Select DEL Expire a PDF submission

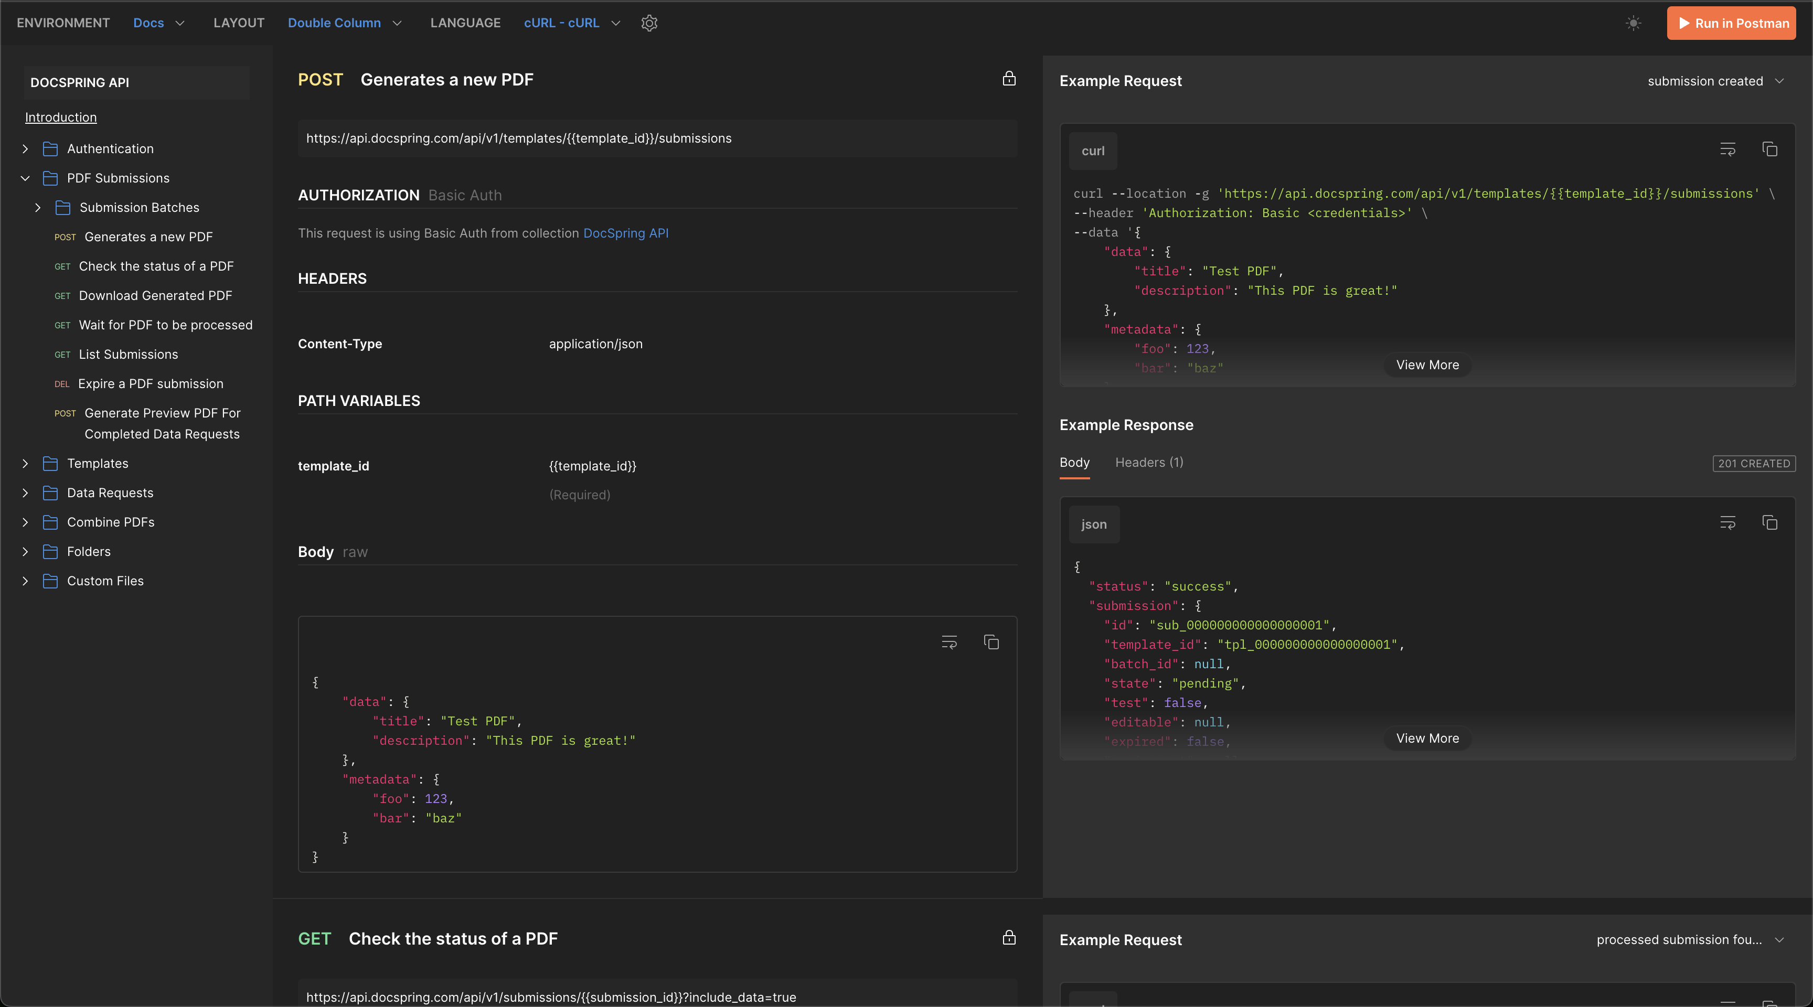click(138, 384)
